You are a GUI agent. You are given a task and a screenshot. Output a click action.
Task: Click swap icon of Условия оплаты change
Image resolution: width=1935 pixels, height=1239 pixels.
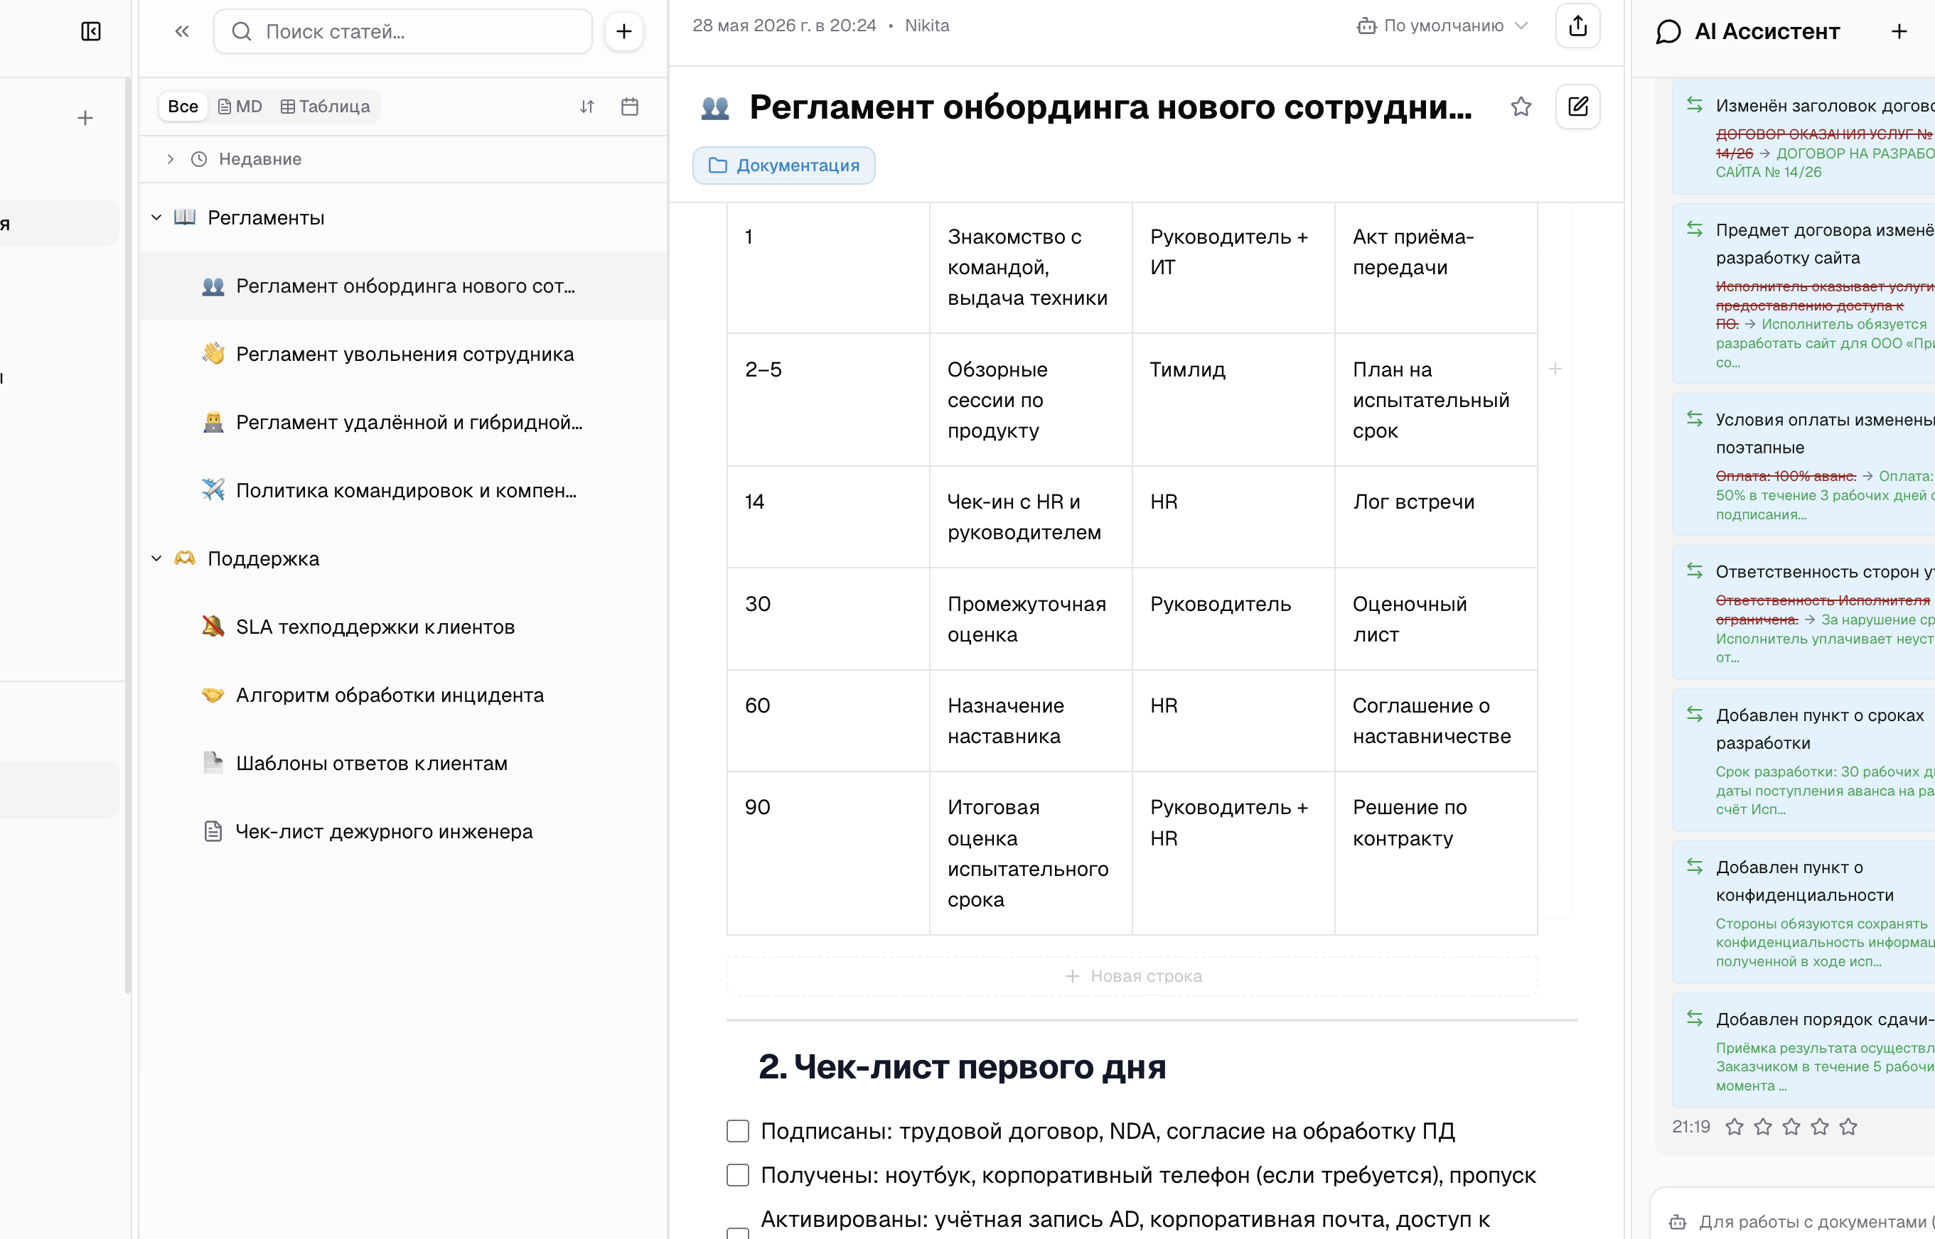tap(1694, 418)
